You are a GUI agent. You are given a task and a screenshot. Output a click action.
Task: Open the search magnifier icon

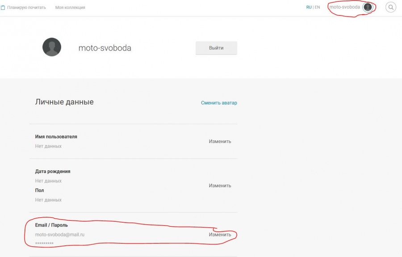pos(391,7)
